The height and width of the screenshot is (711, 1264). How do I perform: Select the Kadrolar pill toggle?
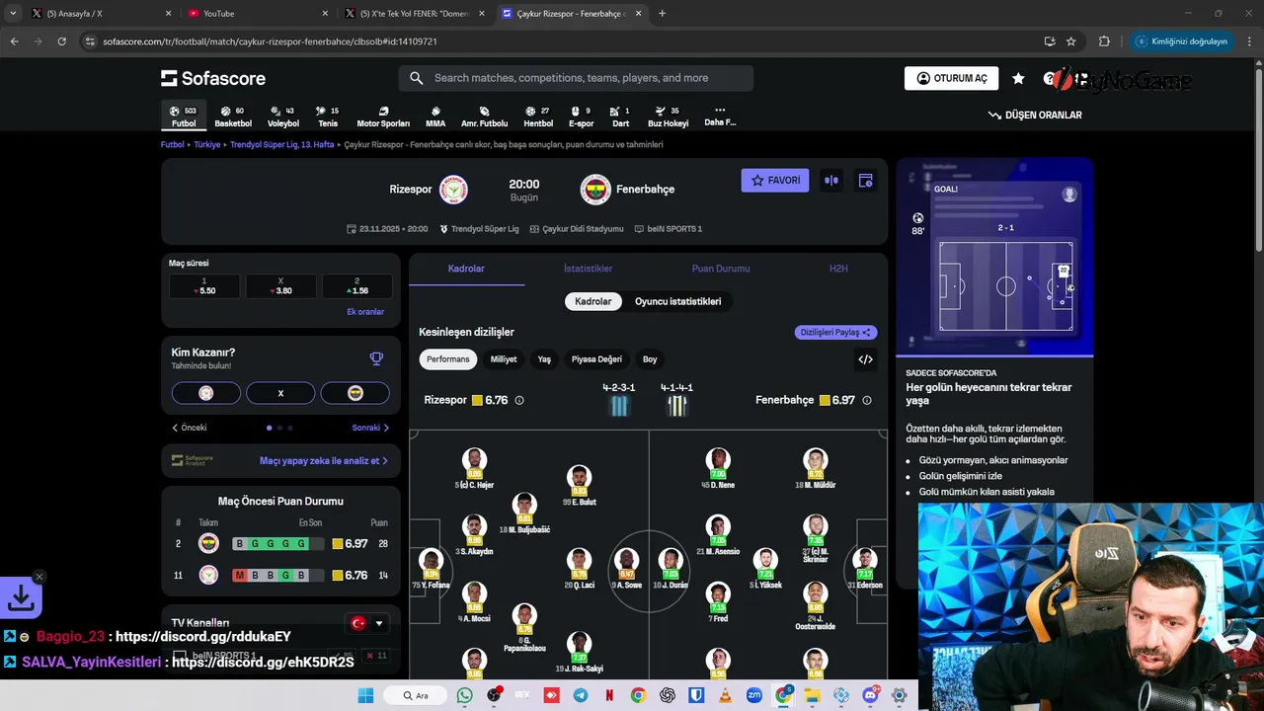tap(593, 301)
